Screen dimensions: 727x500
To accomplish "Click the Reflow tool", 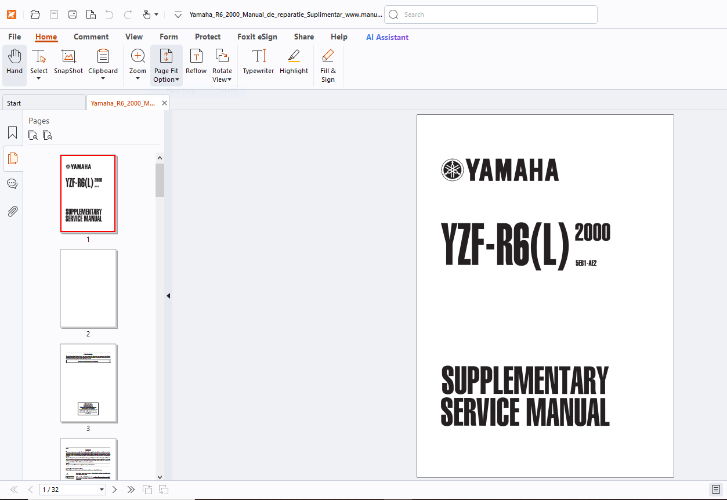I will 196,63.
